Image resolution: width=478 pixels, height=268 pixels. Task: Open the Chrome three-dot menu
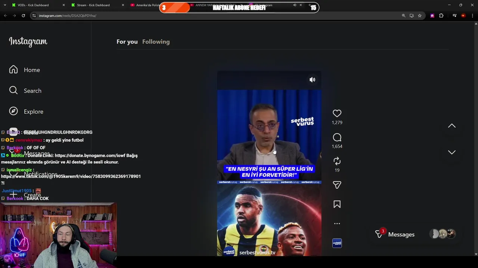click(x=473, y=16)
